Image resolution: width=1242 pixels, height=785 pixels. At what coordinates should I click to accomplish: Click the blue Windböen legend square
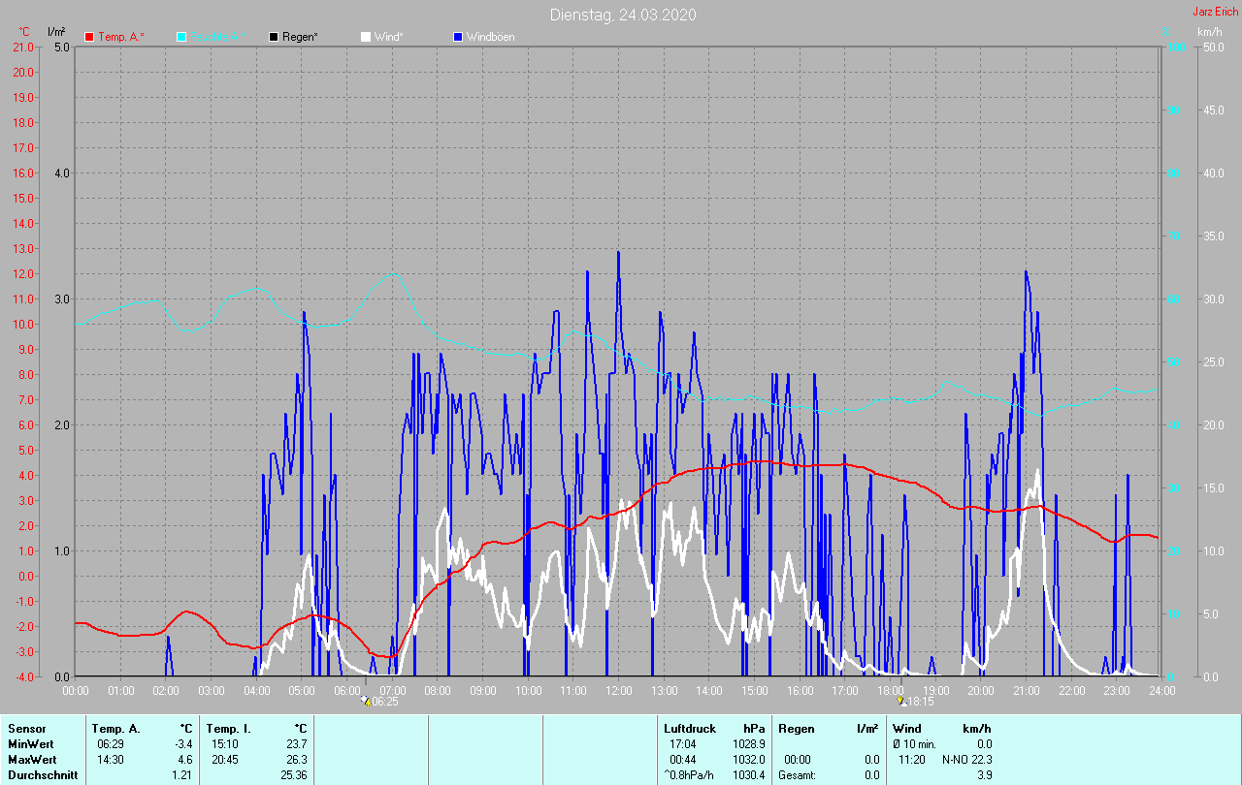(x=458, y=37)
